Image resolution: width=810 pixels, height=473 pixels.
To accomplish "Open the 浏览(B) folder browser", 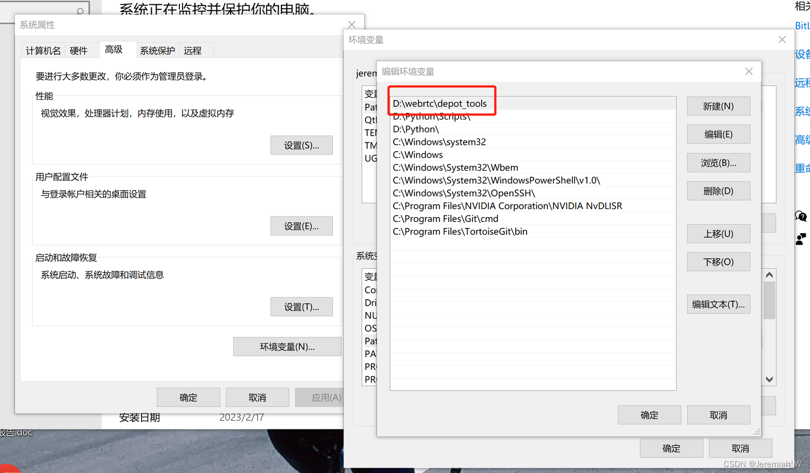I will click(x=718, y=163).
